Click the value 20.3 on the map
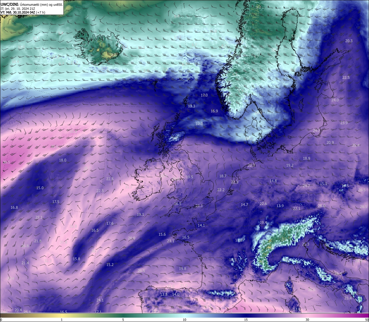 point(349,41)
